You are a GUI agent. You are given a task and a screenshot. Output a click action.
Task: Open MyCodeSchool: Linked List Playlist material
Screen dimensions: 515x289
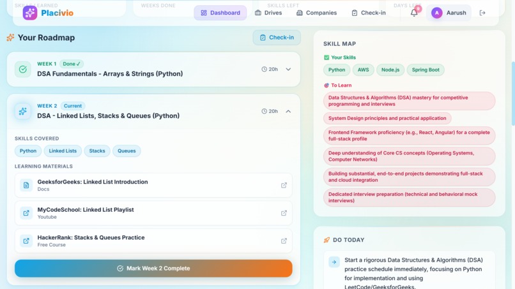[x=153, y=213]
